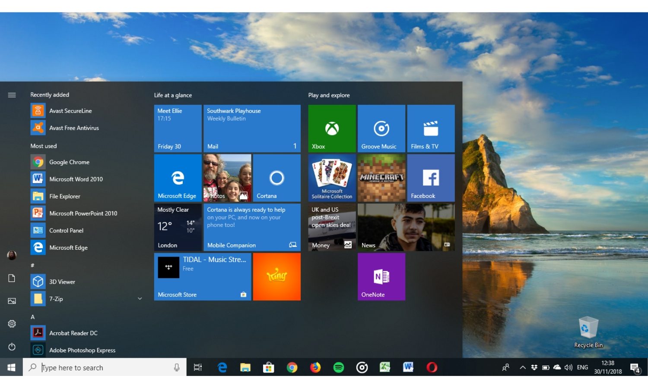Open Chrome from the taskbar
Image resolution: width=648 pixels, height=388 pixels.
(x=292, y=367)
